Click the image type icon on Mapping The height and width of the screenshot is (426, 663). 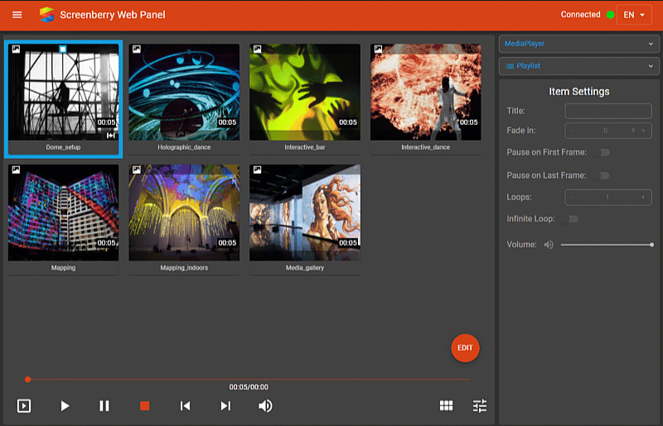pyautogui.click(x=16, y=170)
